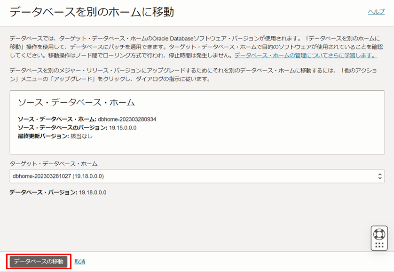Click the 最終更新バージョン 該当なし value
Screen dimensions: 394x272
pos(81,136)
